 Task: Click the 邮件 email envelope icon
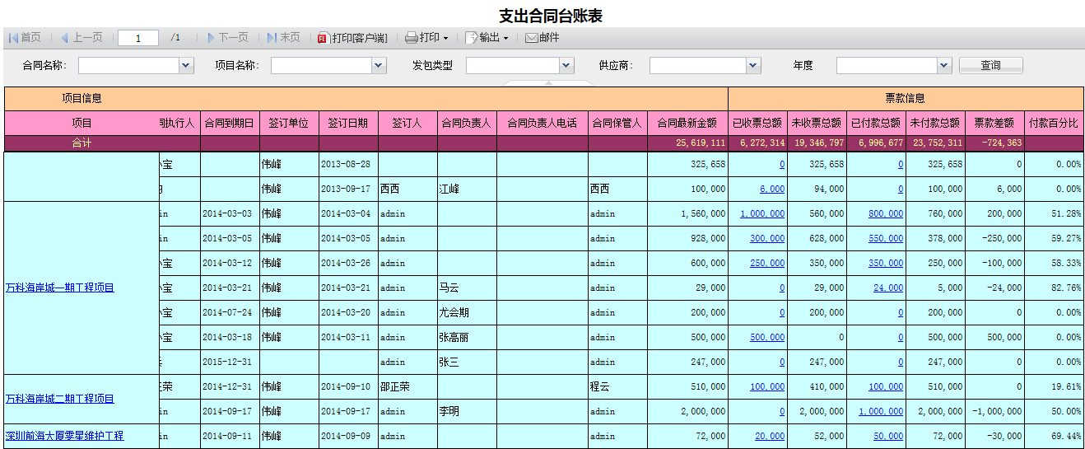pyautogui.click(x=531, y=38)
